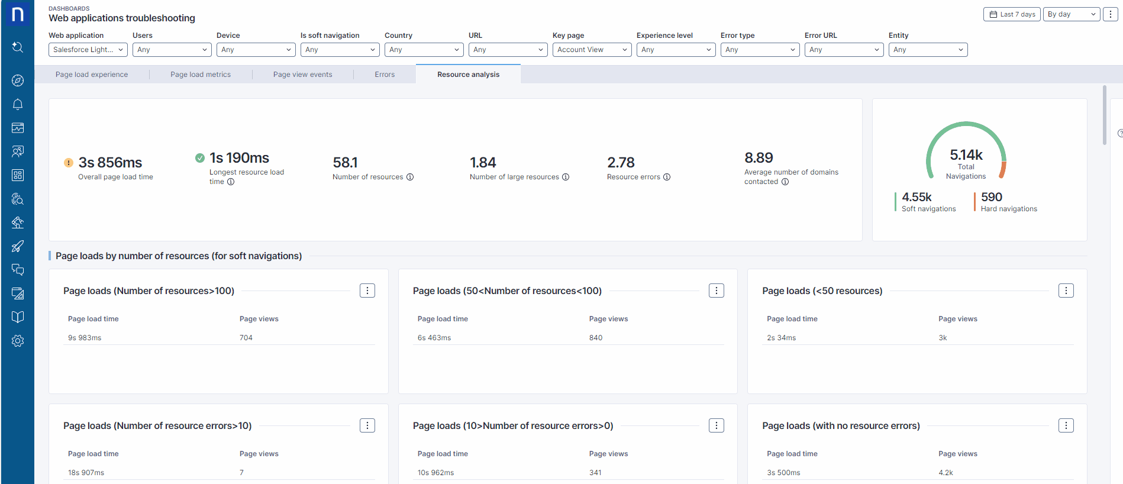Open the URL filter dropdown
Screen dimensions: 1123x484
(x=508, y=50)
